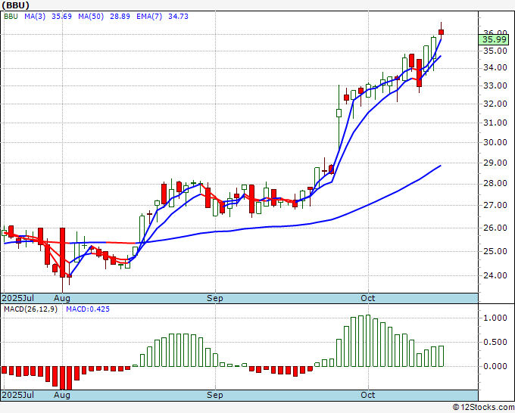
Task: Click the 35.00 price axis label
Action: tap(495, 51)
